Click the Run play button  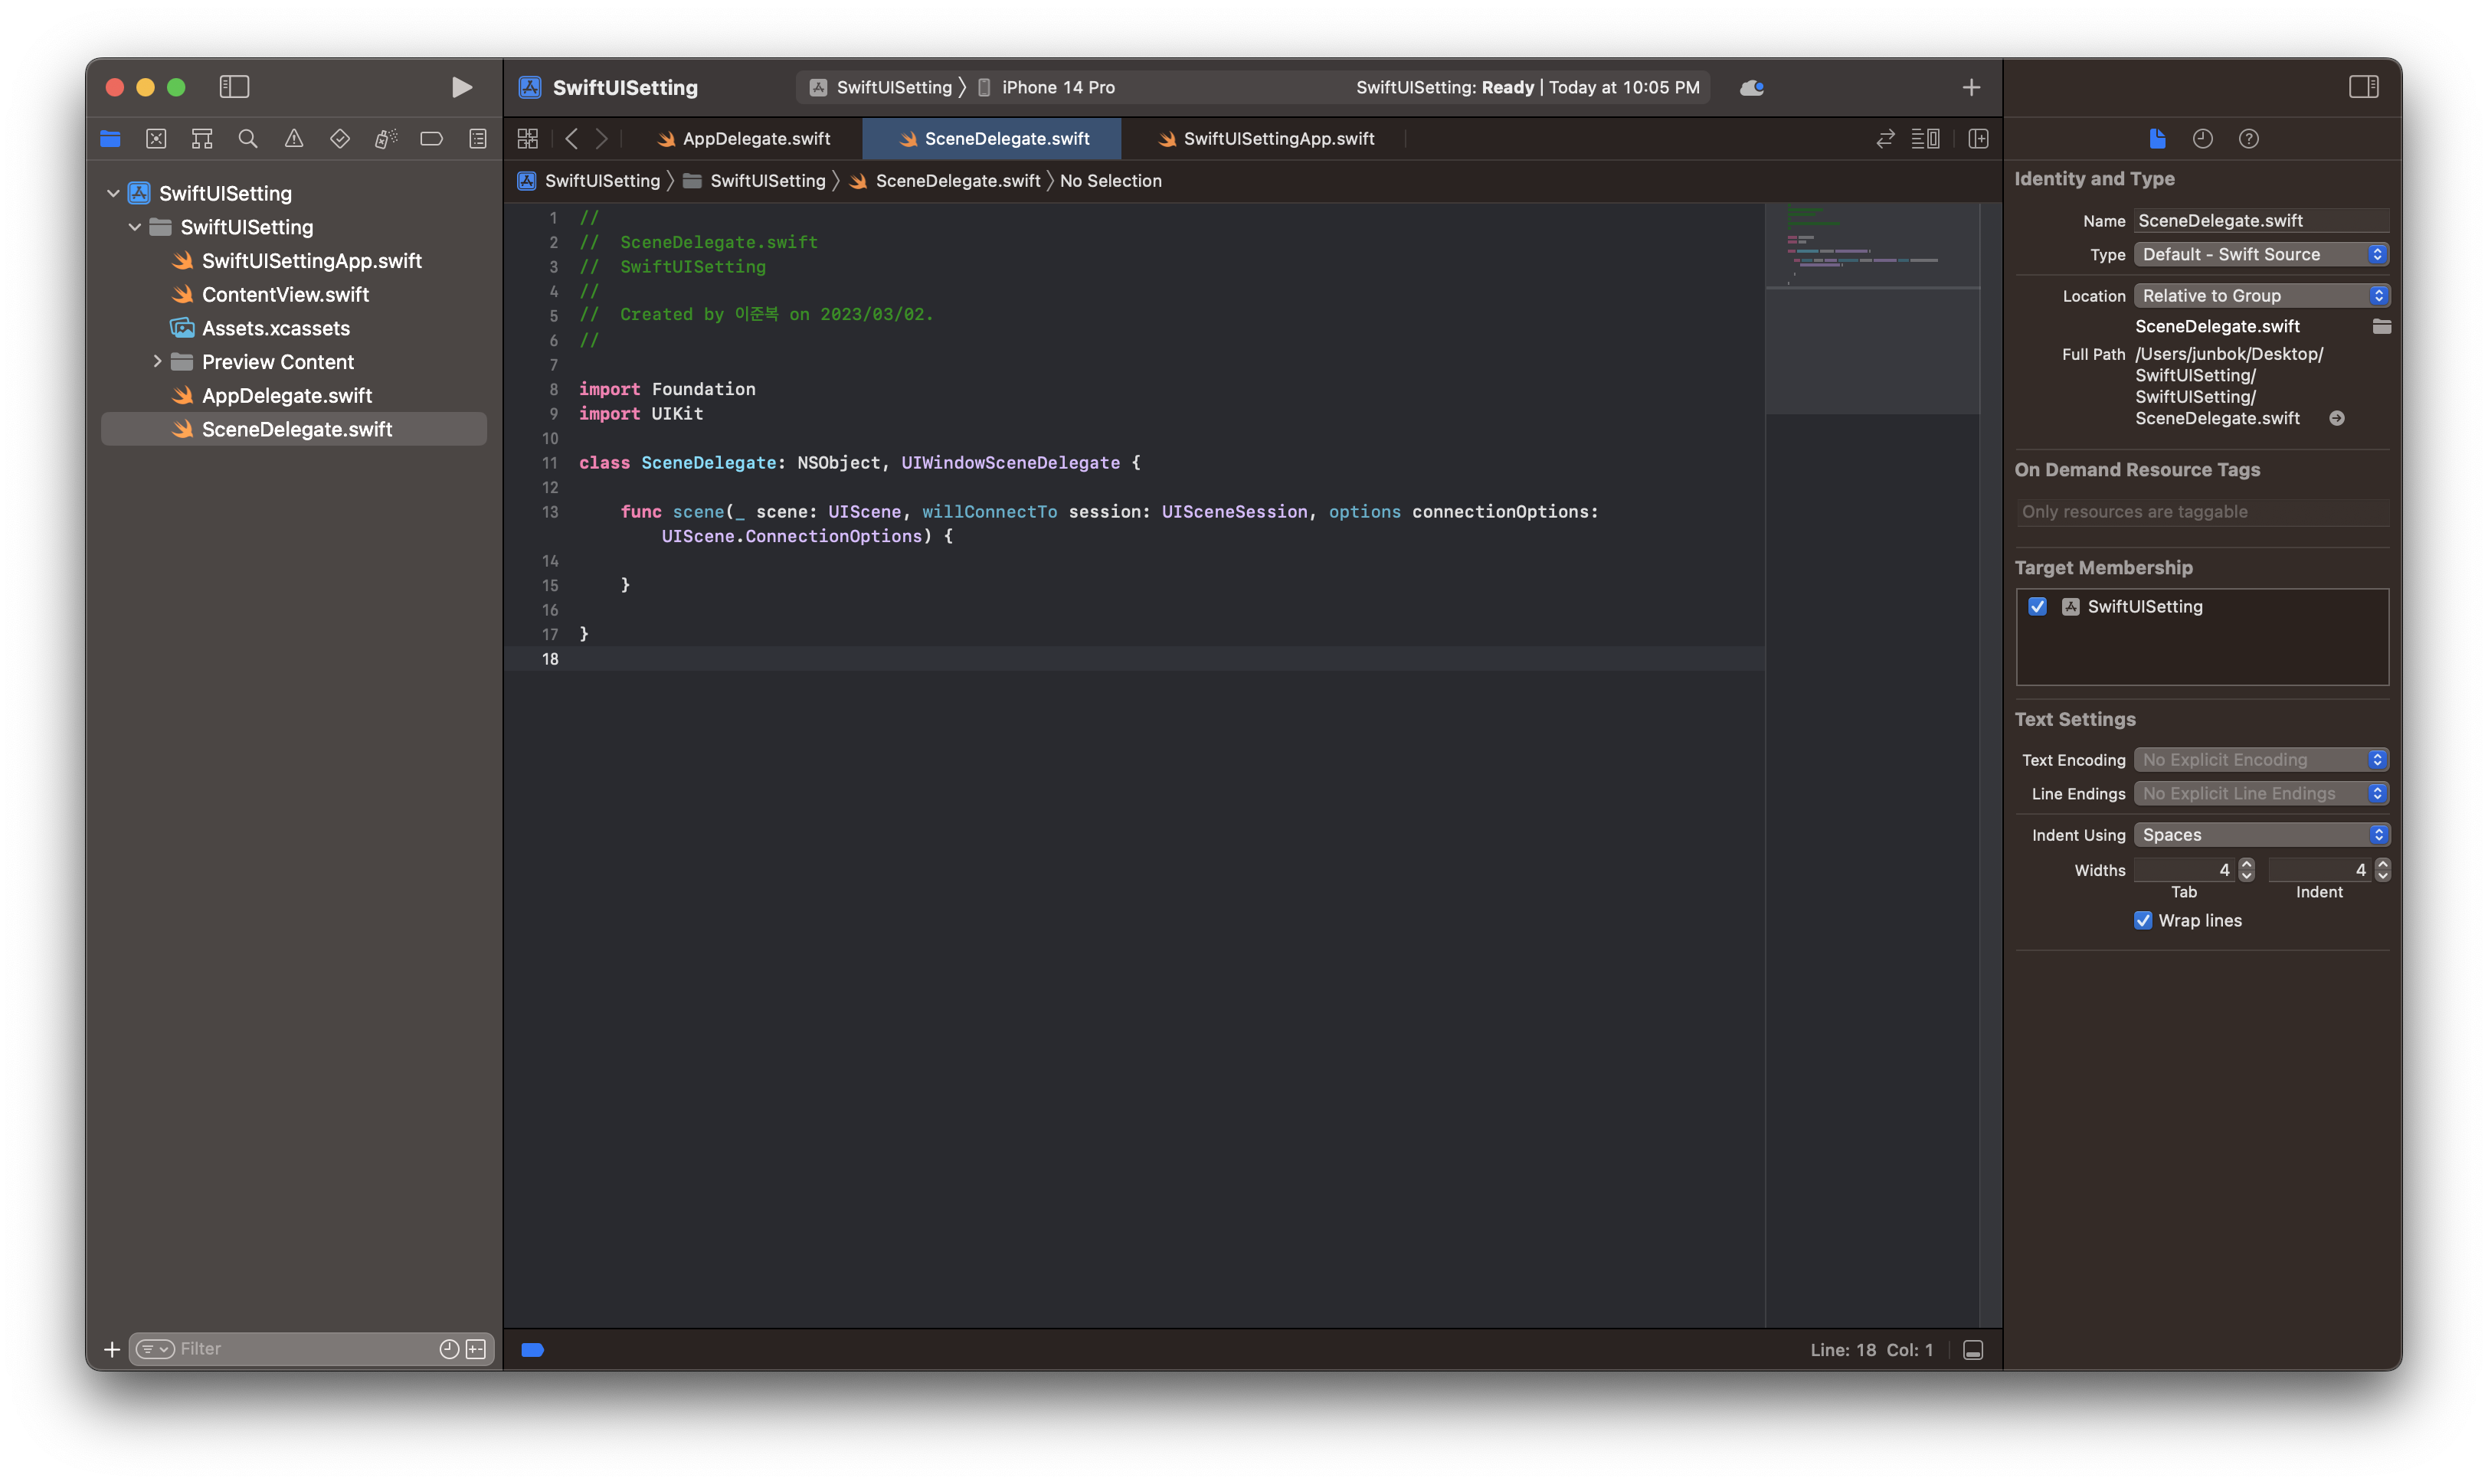[461, 87]
